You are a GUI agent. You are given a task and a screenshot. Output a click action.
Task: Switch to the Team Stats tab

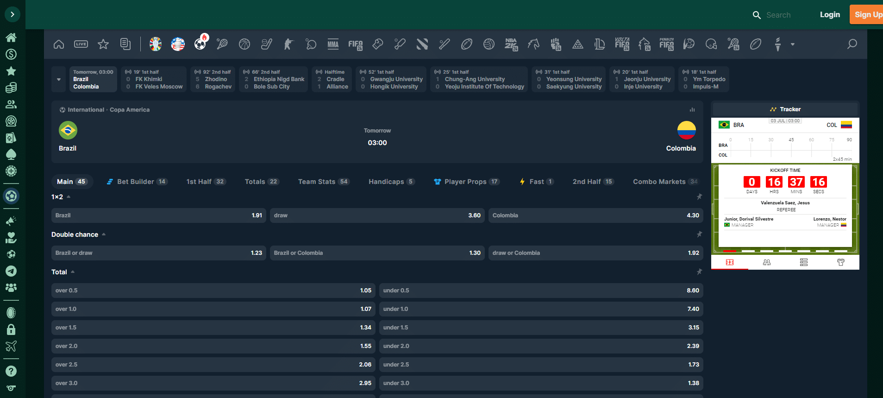click(324, 182)
